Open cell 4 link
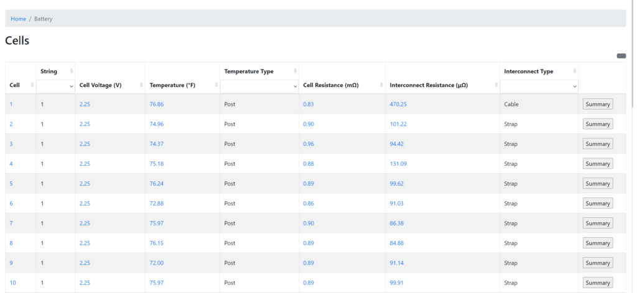 pyautogui.click(x=11, y=164)
